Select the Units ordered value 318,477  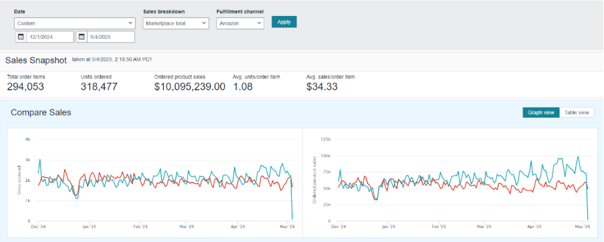click(x=99, y=87)
